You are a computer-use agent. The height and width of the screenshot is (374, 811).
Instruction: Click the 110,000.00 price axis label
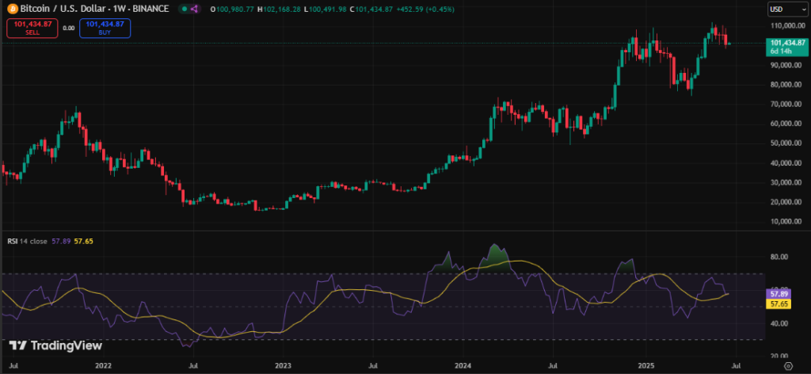click(x=786, y=26)
